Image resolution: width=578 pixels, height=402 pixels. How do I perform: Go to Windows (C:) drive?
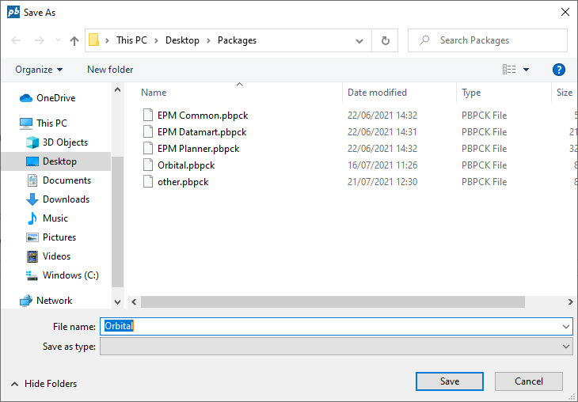pyautogui.click(x=70, y=275)
